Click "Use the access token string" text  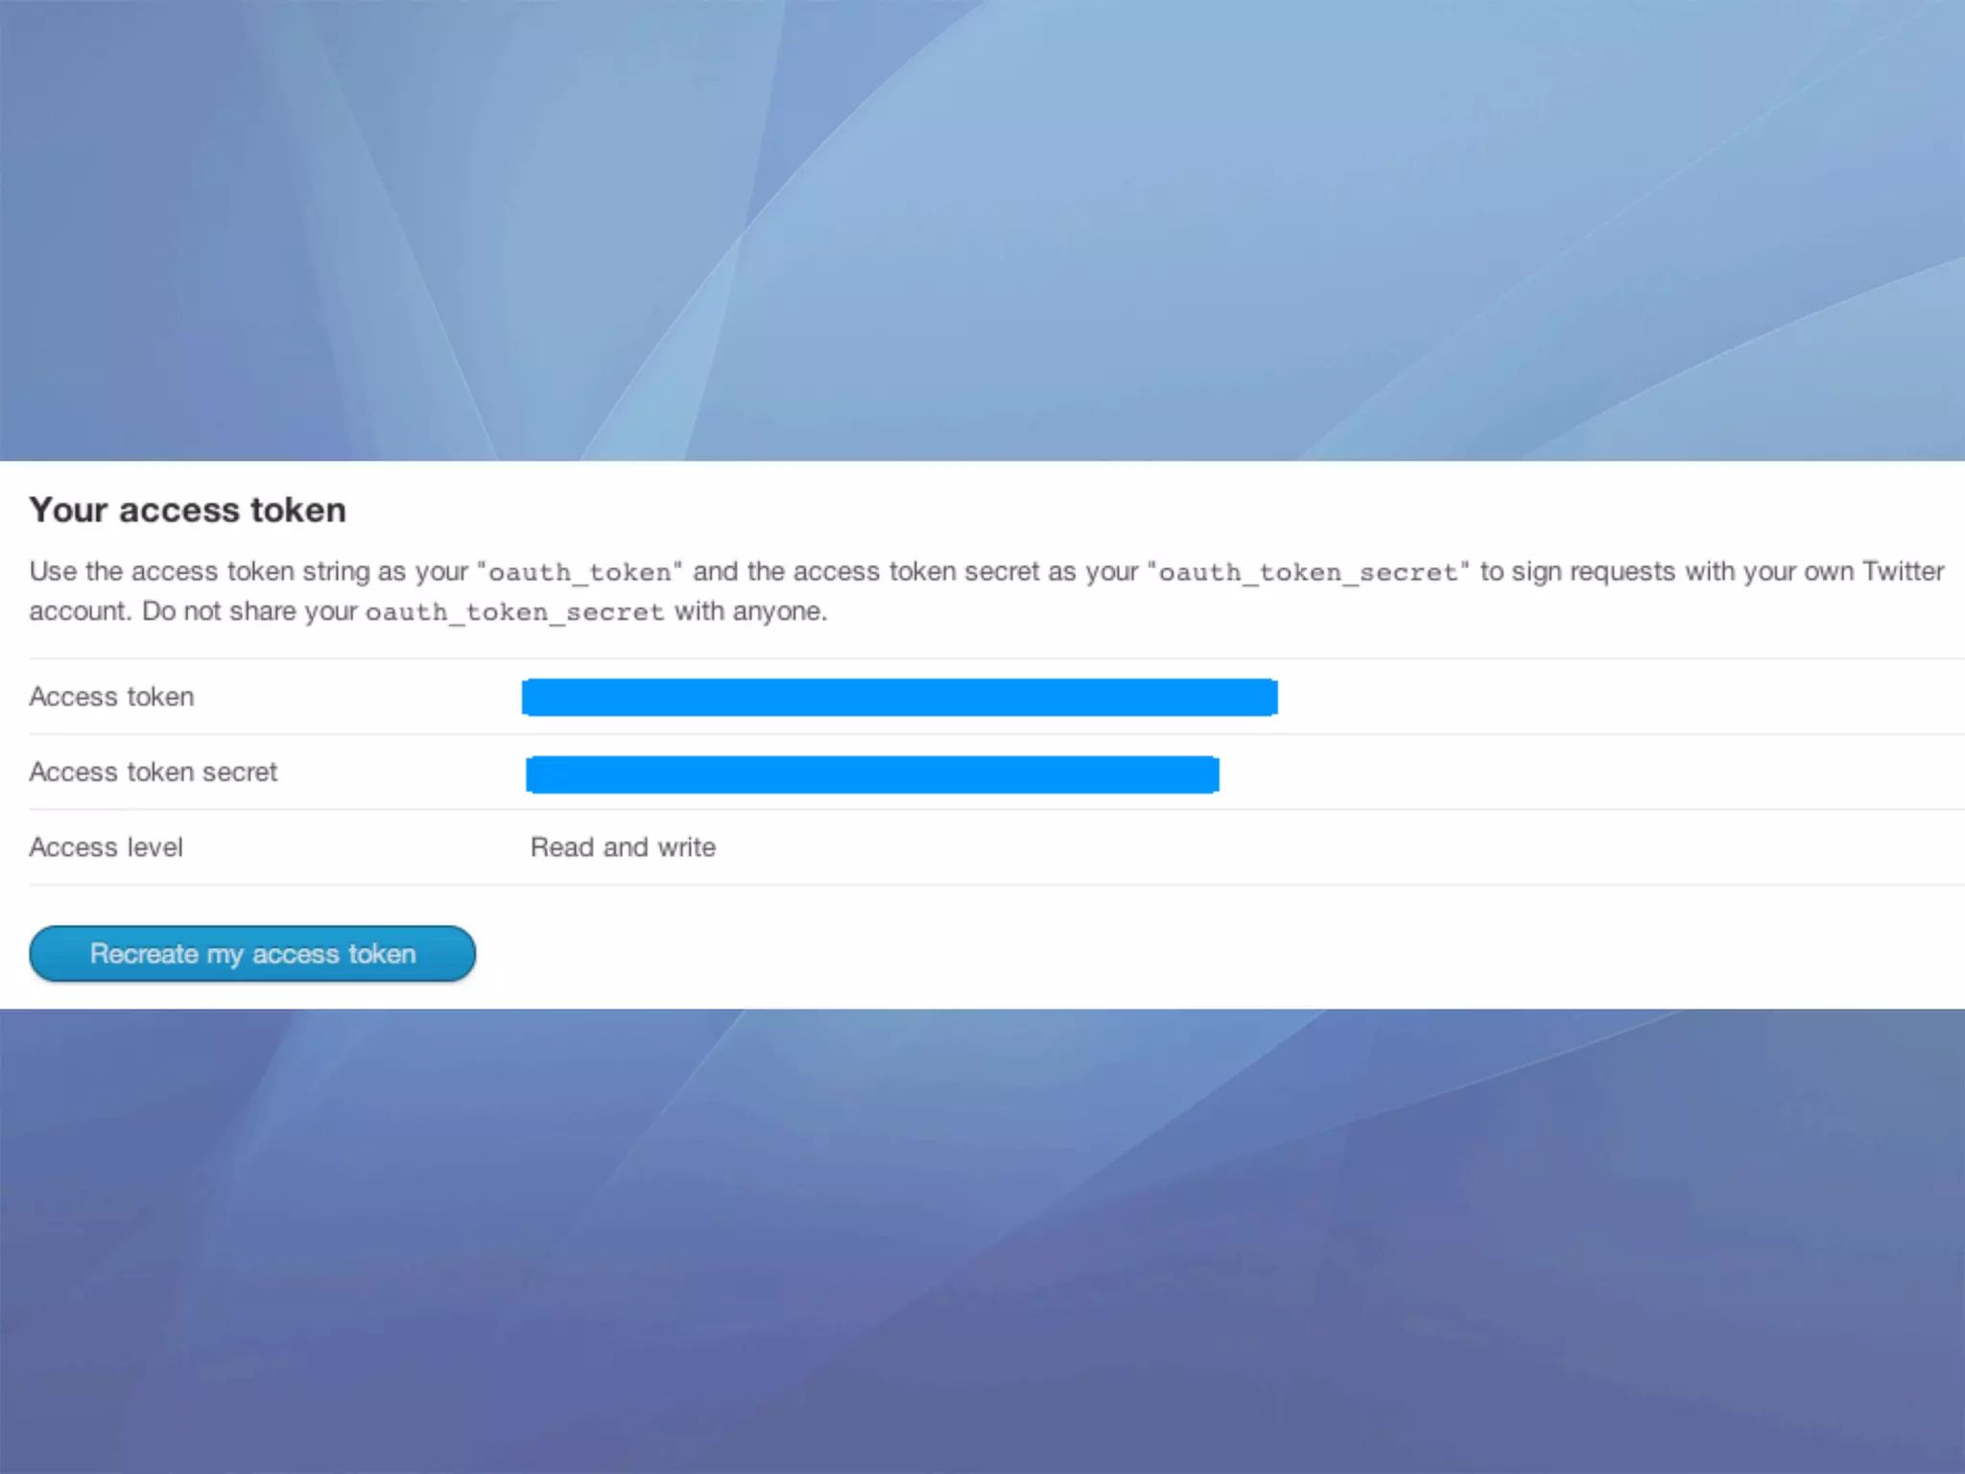coord(199,572)
